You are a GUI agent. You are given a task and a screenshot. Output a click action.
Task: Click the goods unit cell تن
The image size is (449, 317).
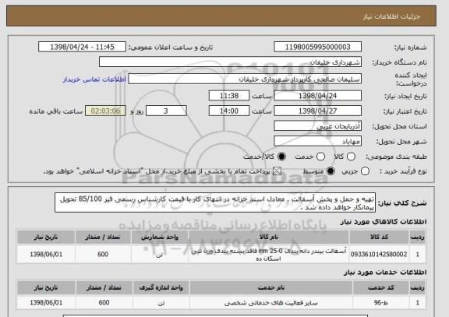coord(160,254)
